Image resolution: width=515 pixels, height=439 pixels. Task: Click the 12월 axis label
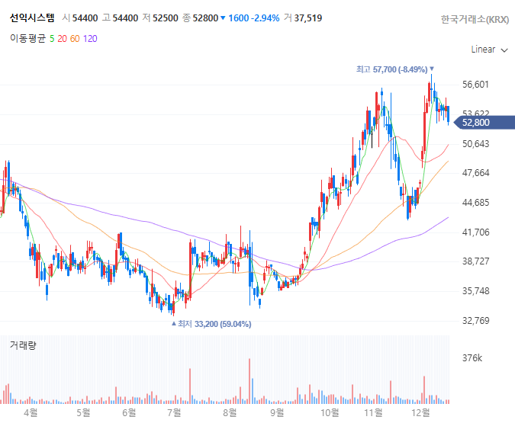click(x=420, y=412)
